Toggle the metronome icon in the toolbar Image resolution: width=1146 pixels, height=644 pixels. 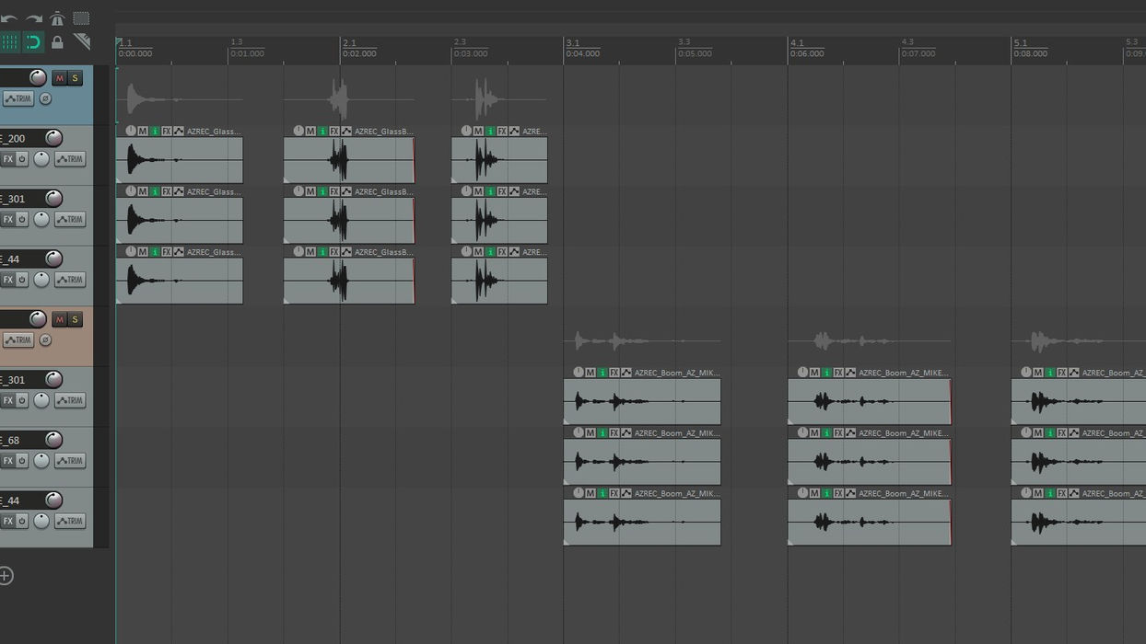pos(57,18)
